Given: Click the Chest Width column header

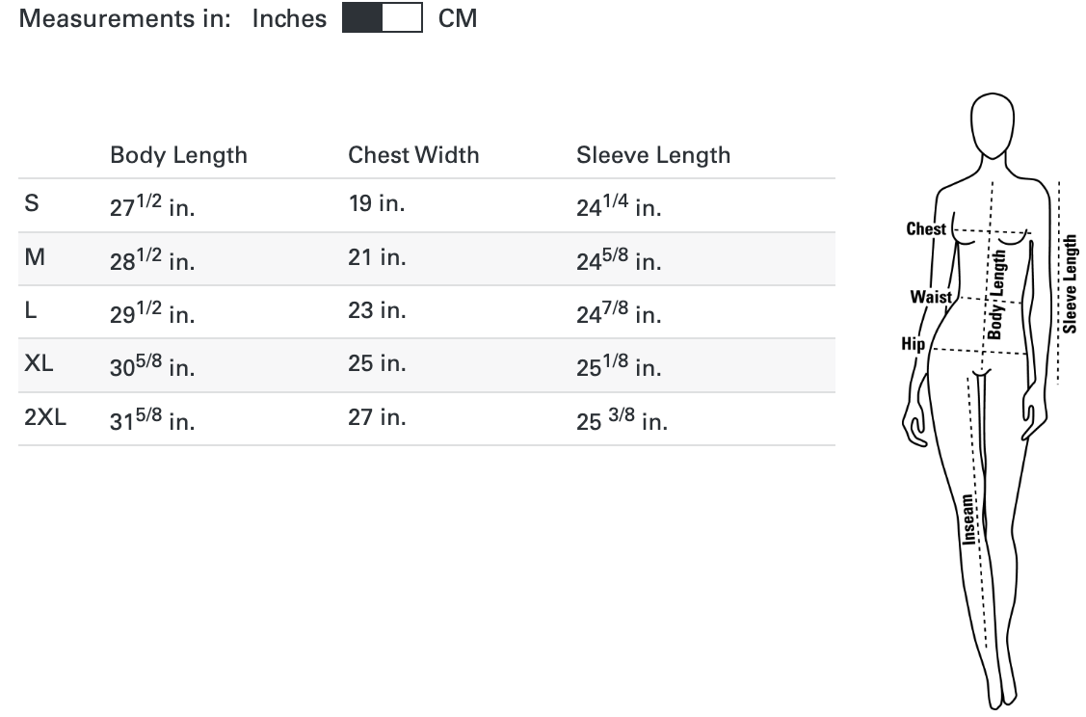Looking at the screenshot, I should [x=413, y=155].
